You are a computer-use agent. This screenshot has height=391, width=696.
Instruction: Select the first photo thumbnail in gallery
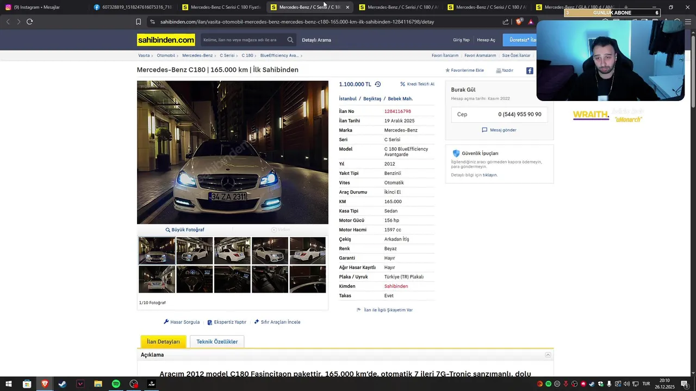point(157,251)
